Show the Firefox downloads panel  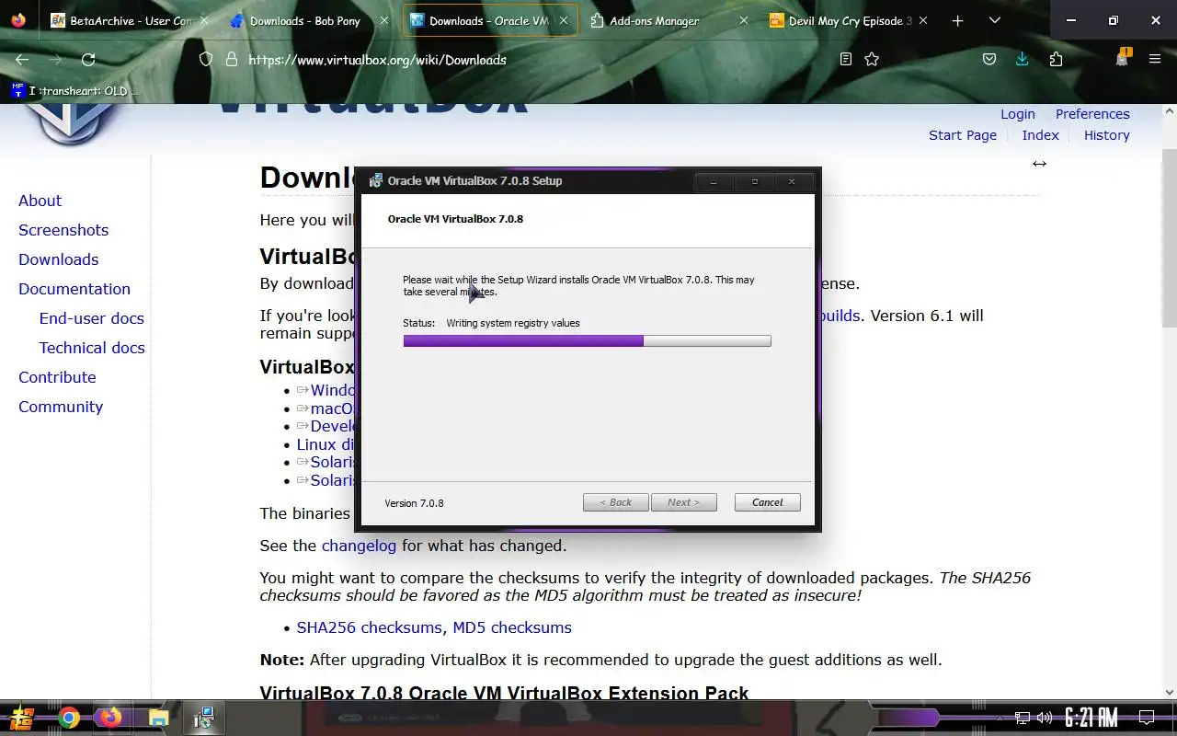click(x=1022, y=59)
